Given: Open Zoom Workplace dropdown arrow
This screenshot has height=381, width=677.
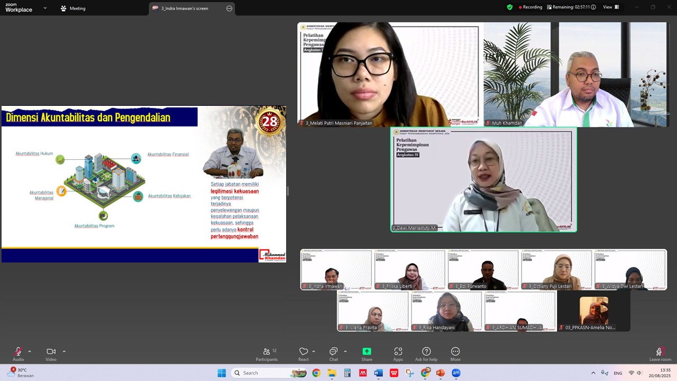Looking at the screenshot, I should (45, 8).
